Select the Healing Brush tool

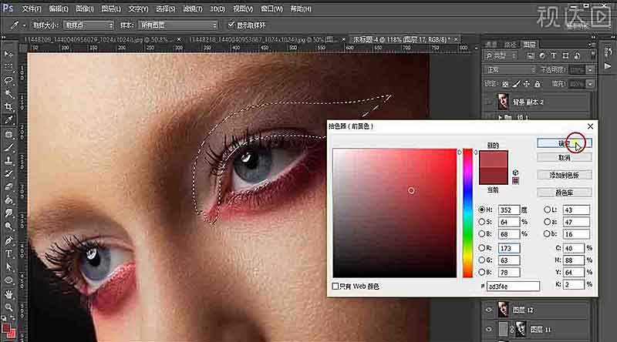(x=8, y=135)
